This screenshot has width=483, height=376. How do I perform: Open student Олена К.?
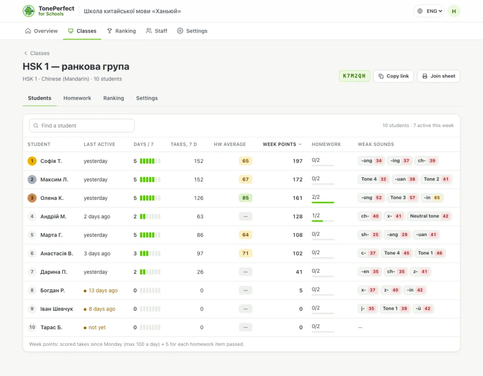52,198
